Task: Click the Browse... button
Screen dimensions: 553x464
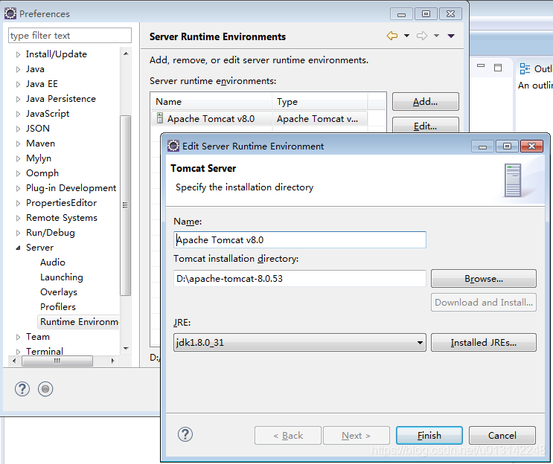Action: point(484,279)
